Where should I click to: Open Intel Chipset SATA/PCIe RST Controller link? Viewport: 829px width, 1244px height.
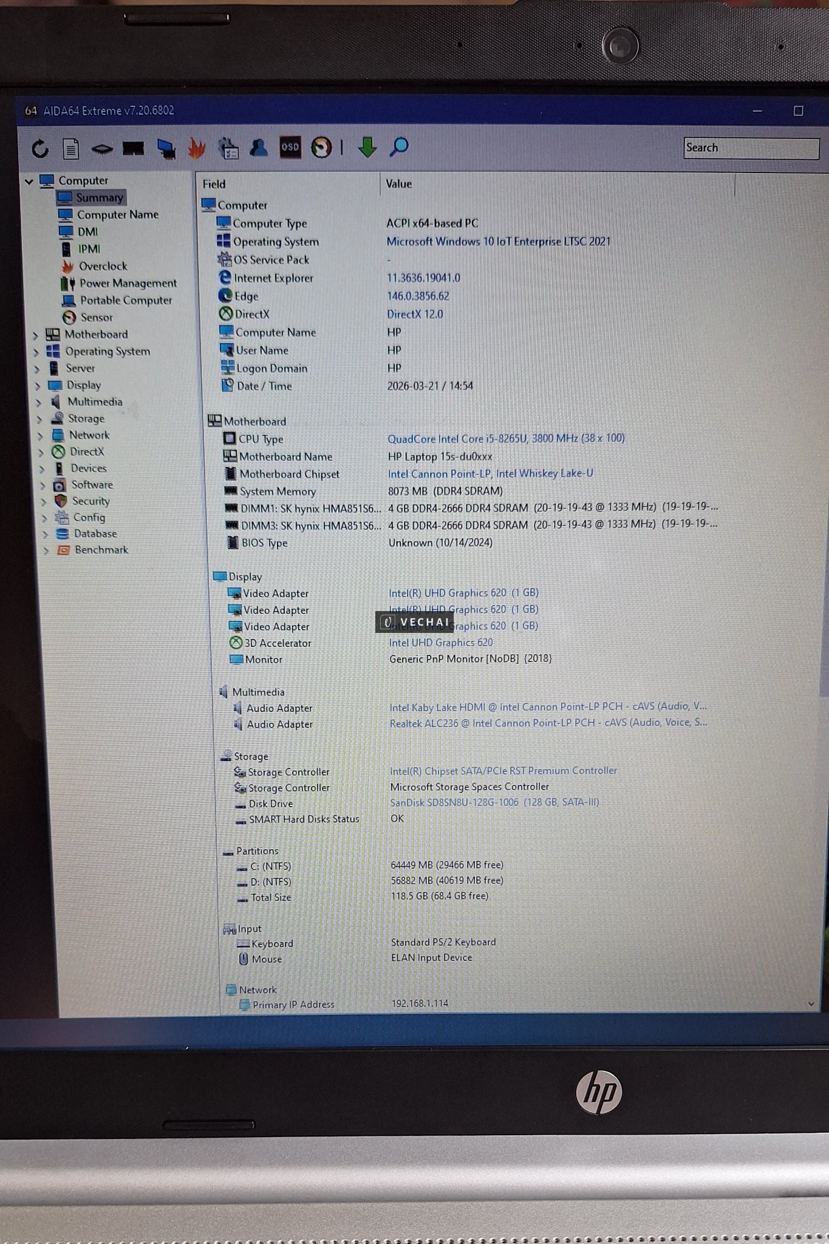[503, 770]
